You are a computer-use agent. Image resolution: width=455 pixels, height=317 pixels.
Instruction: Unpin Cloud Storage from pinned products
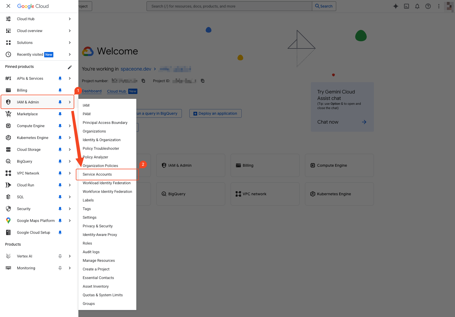point(60,149)
